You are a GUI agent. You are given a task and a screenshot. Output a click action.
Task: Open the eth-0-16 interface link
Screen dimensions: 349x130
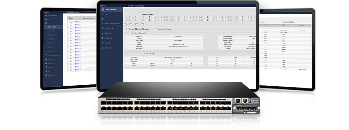coord(78,67)
